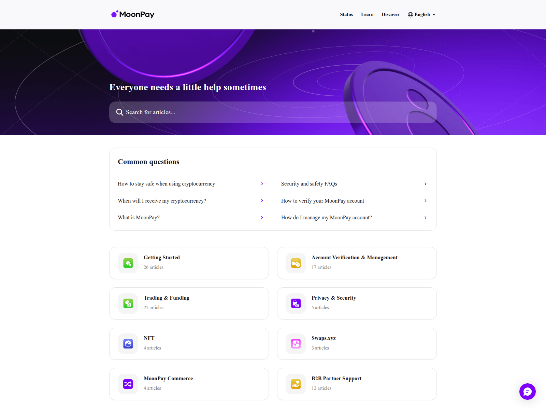546x410 pixels.
Task: Open the B2B Partner Support category title
Action: (x=336, y=379)
